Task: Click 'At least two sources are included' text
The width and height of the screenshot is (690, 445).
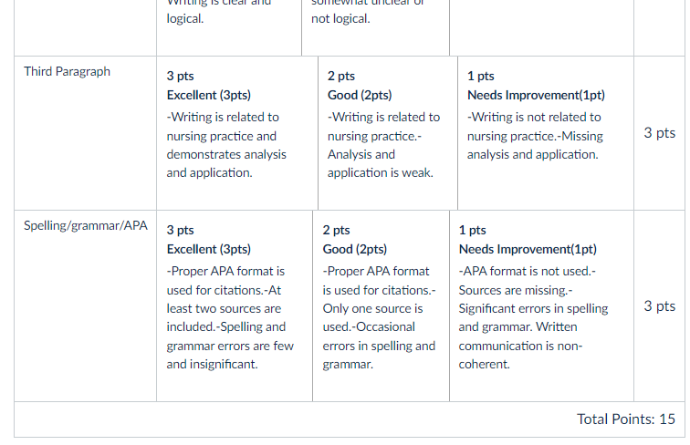Action: 226,309
